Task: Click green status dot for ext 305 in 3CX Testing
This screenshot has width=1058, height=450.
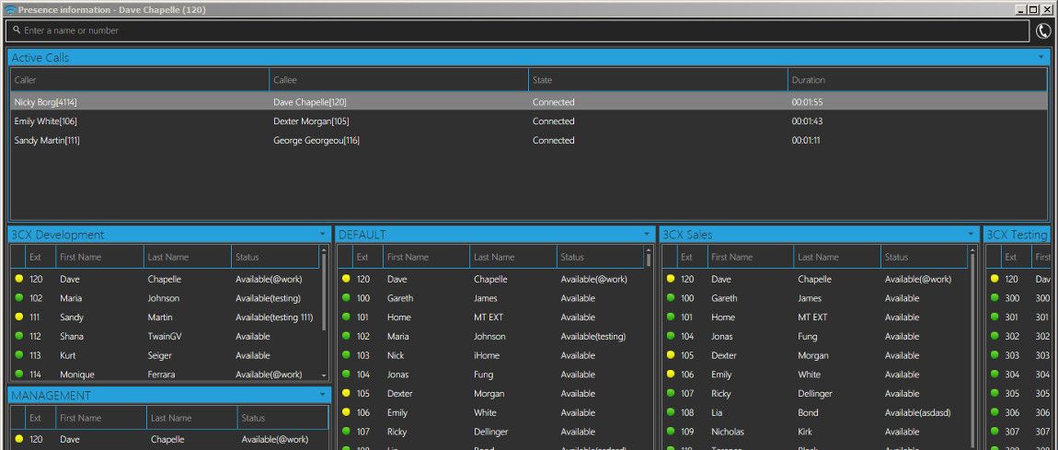Action: [995, 393]
